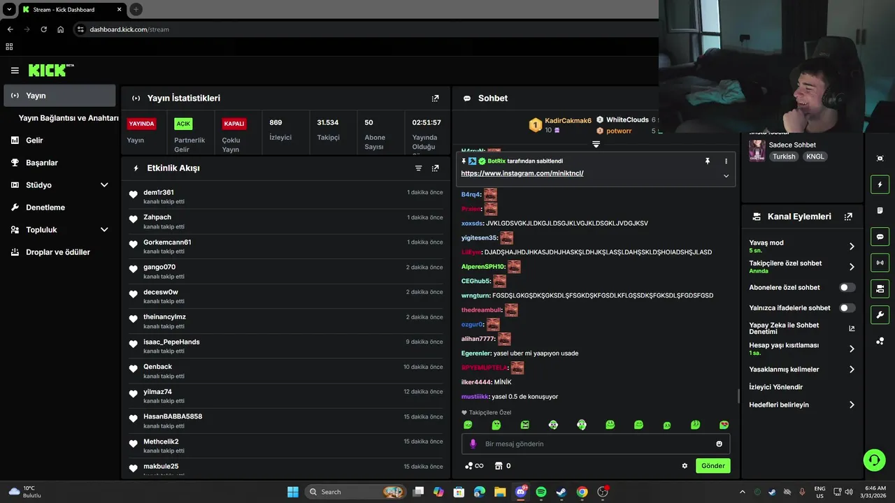Toggle the channel actions widget icon

click(x=880, y=289)
